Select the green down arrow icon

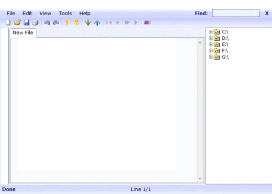pos(88,22)
